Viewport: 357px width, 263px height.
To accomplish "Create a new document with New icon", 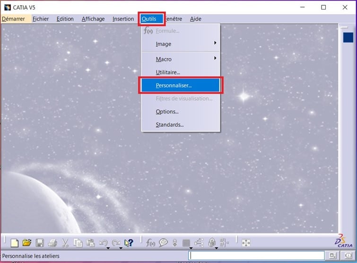I will 15,243.
